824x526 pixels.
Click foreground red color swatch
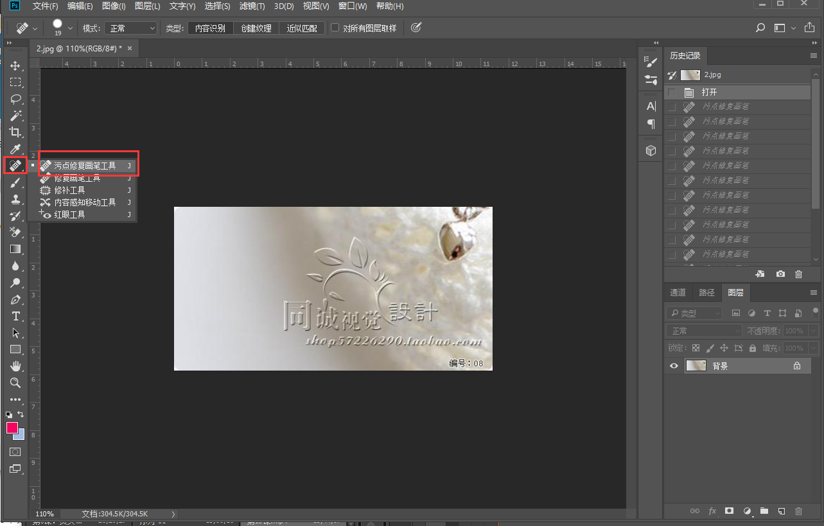click(12, 428)
